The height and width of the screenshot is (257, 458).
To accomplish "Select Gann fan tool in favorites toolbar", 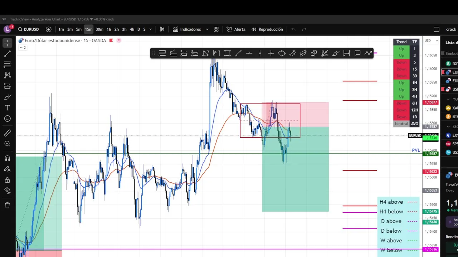I will click(x=325, y=53).
